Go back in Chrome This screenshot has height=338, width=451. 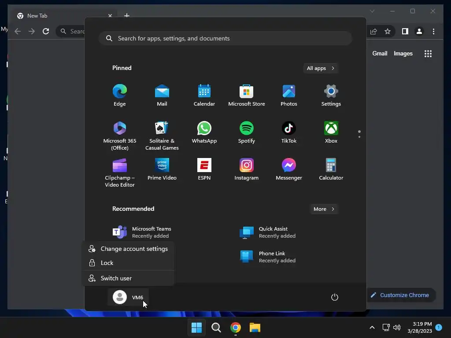pos(18,31)
